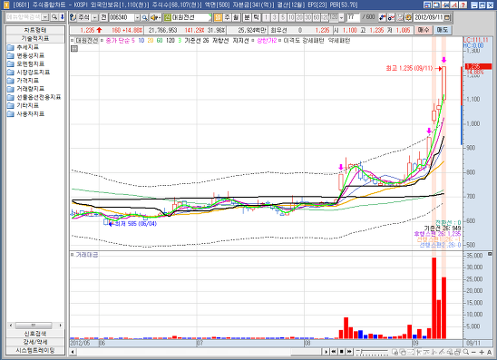This screenshot has height=360, width=497.
Task: Click the 006340 stock code field
Action: click(x=122, y=17)
